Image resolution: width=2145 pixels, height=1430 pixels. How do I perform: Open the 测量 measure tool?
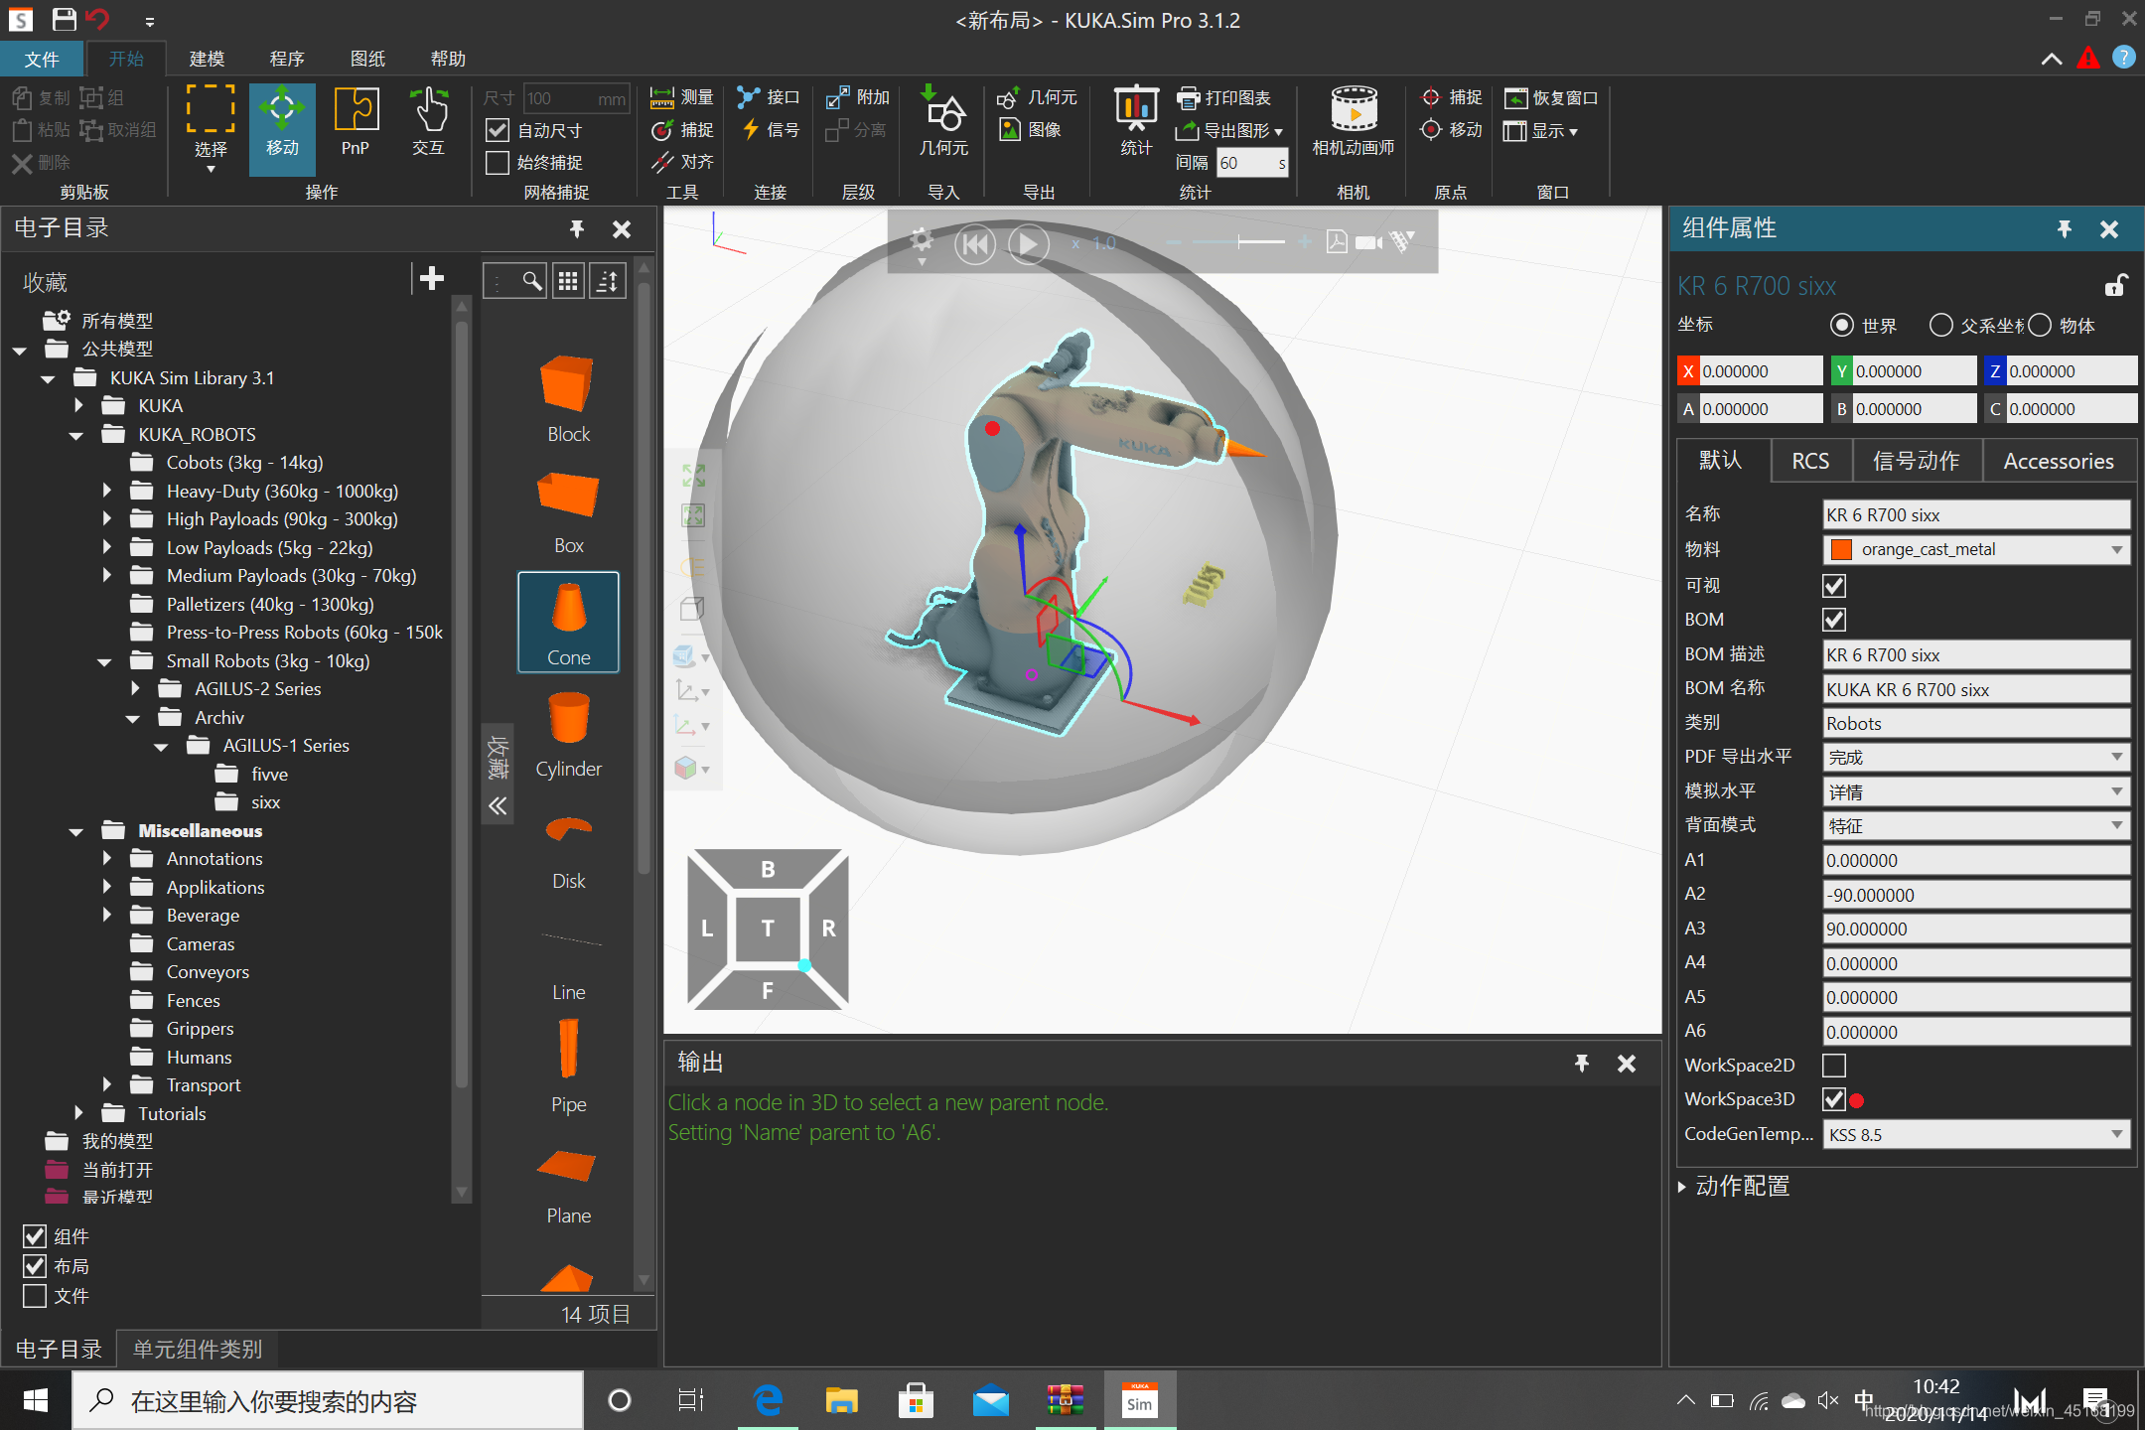tap(682, 97)
